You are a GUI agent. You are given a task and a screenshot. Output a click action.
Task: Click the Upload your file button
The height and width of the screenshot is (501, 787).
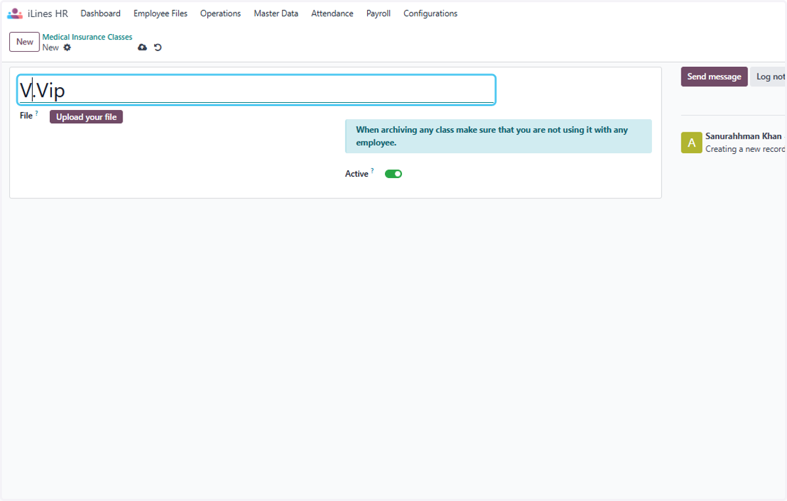click(x=86, y=117)
